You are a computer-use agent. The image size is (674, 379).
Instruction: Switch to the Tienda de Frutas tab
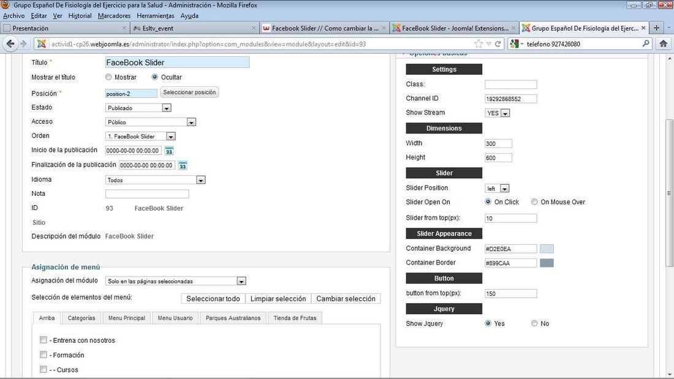point(295,318)
